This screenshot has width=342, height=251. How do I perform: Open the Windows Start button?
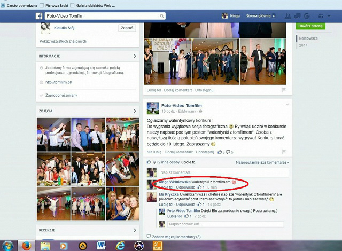(x=8, y=246)
